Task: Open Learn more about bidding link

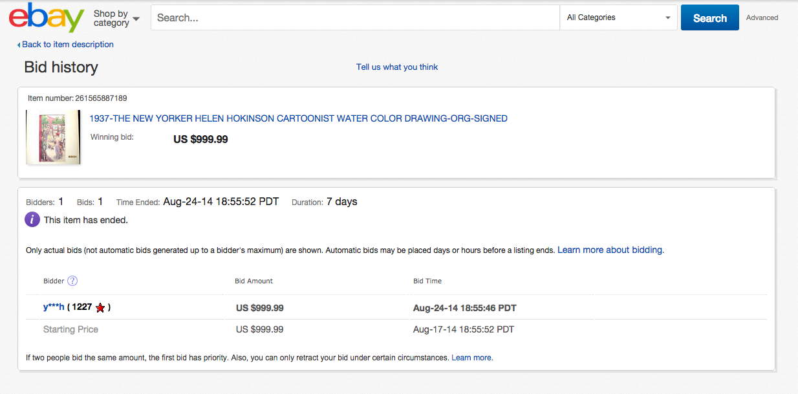Action: (x=610, y=250)
